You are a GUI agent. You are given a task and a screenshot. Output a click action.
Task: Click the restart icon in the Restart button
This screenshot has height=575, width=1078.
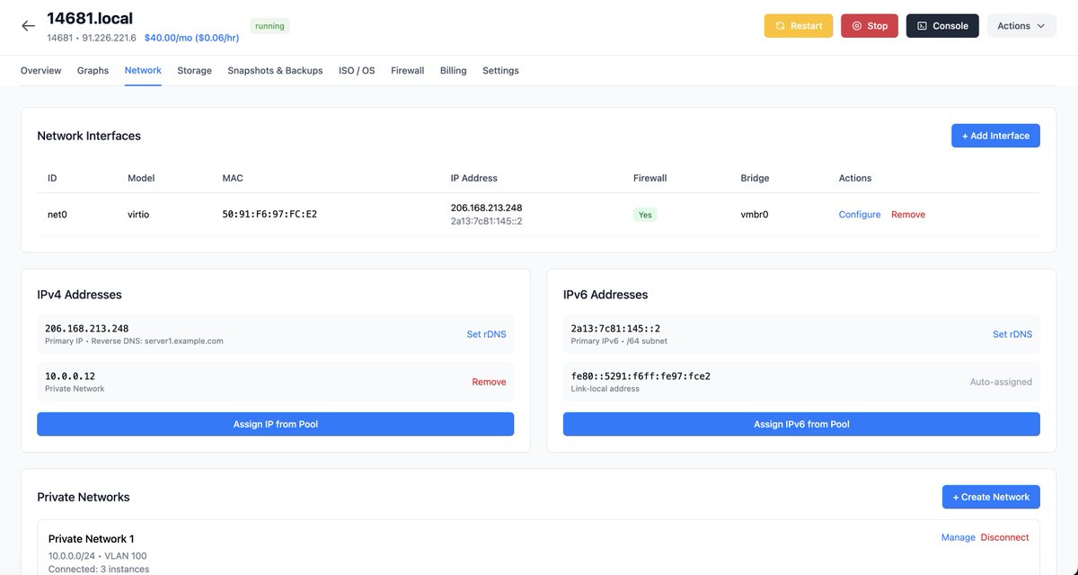(x=780, y=26)
